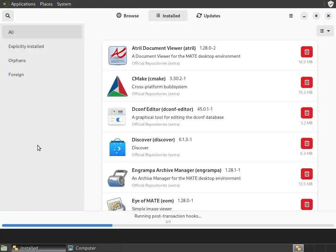Viewport: 336px width, 252px height.
Task: Click CMake version 3.30.2-1 text
Action: (178, 78)
